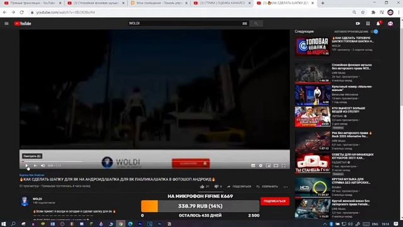Open the WOLDI channel avatar below the video
403x227 pixels.
[x=25, y=201]
